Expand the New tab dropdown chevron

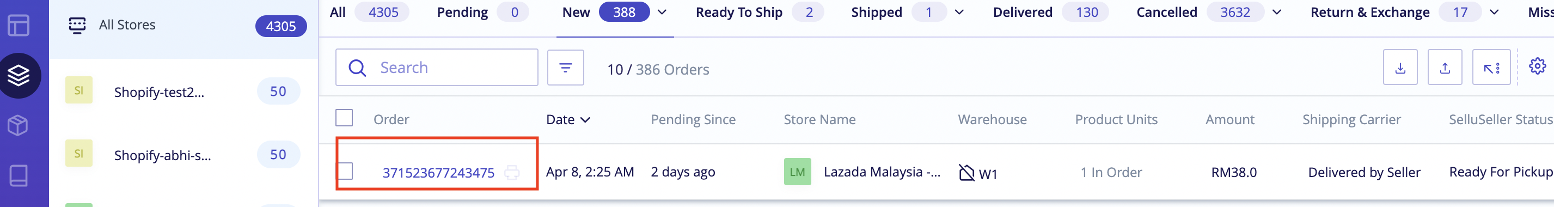662,12
